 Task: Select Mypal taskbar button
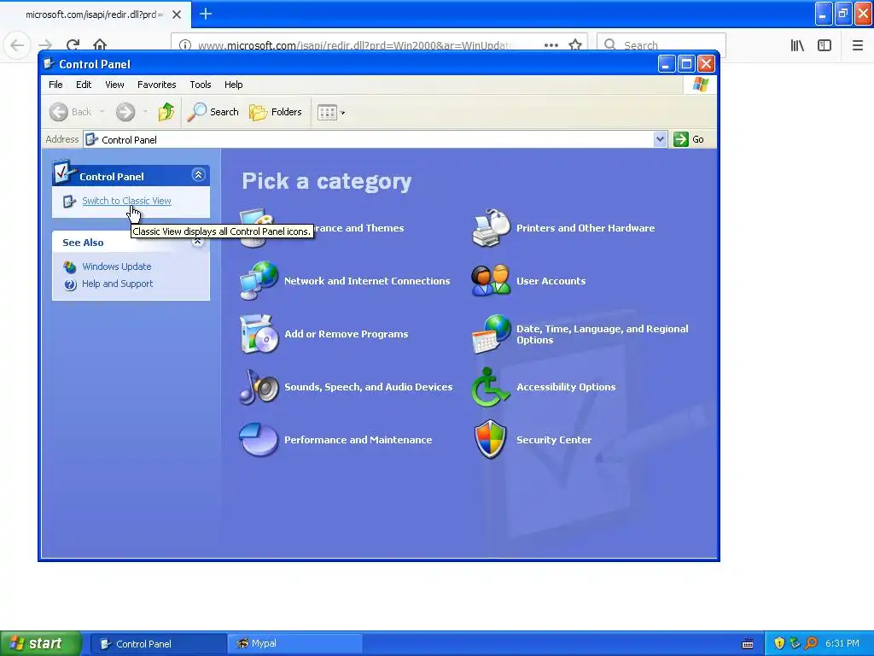[x=295, y=644]
